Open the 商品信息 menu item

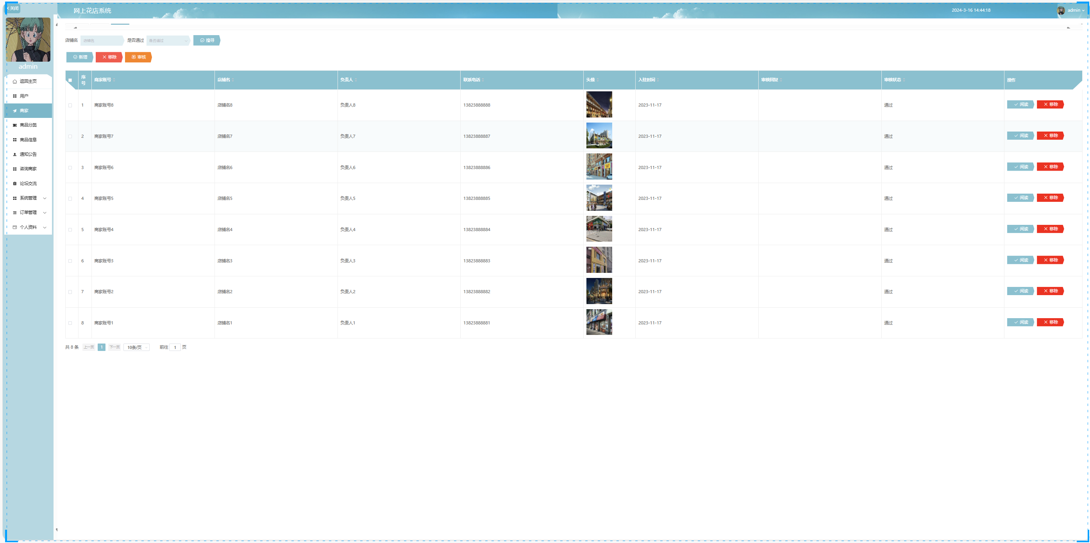pyautogui.click(x=28, y=140)
